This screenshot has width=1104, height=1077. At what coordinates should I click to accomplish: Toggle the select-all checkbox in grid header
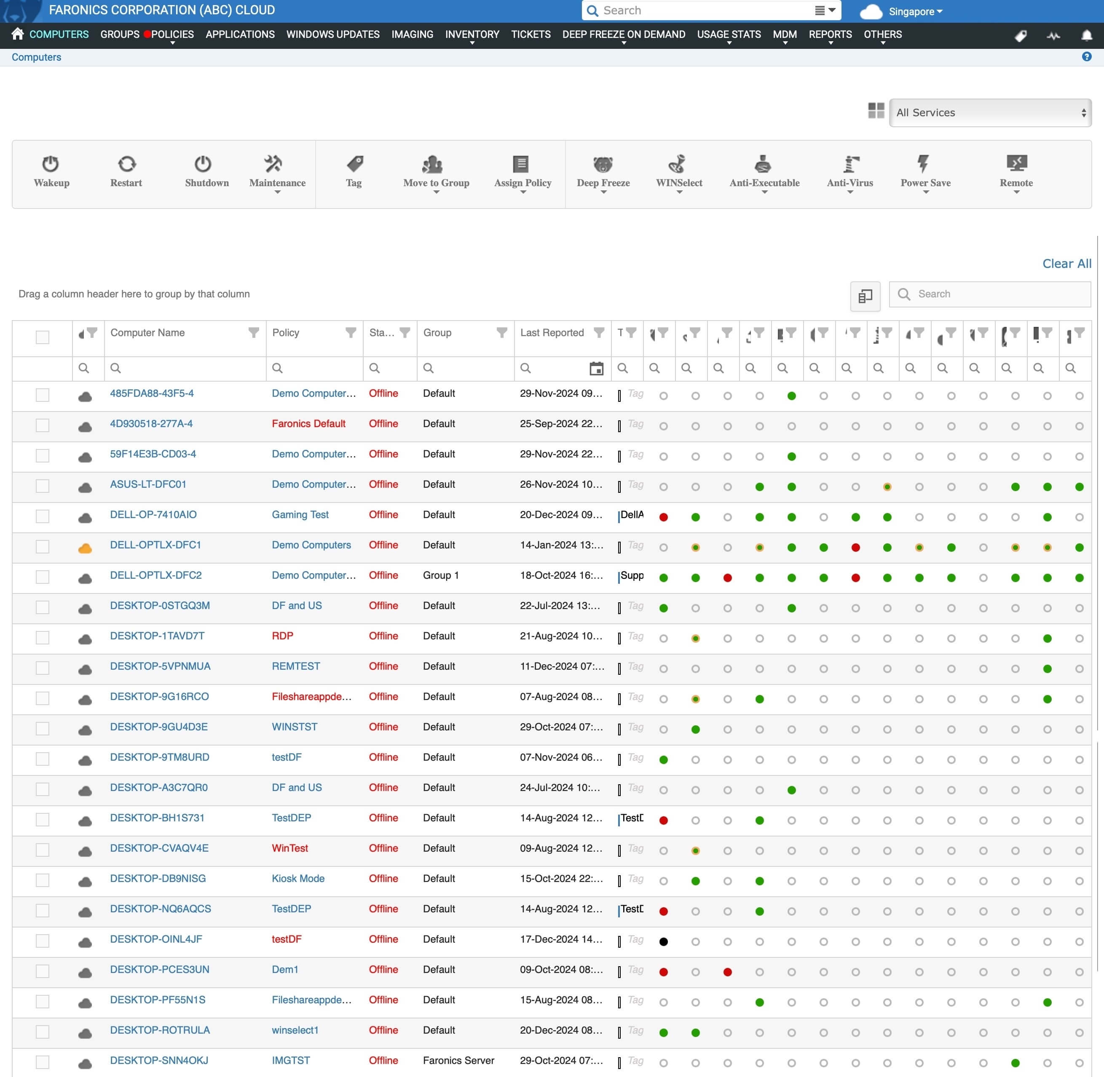(x=43, y=337)
